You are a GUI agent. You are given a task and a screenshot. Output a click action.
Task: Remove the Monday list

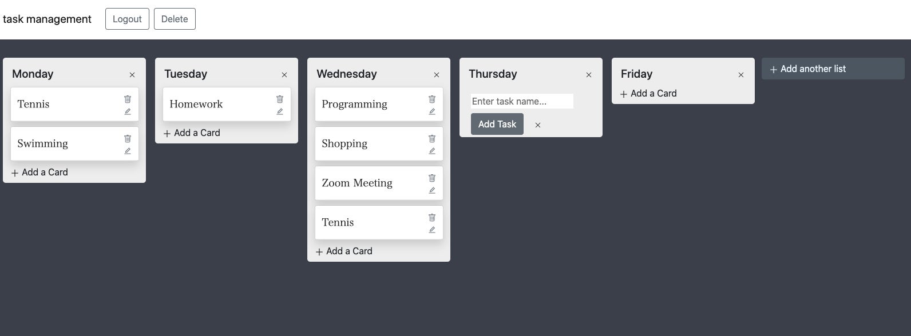click(x=132, y=75)
